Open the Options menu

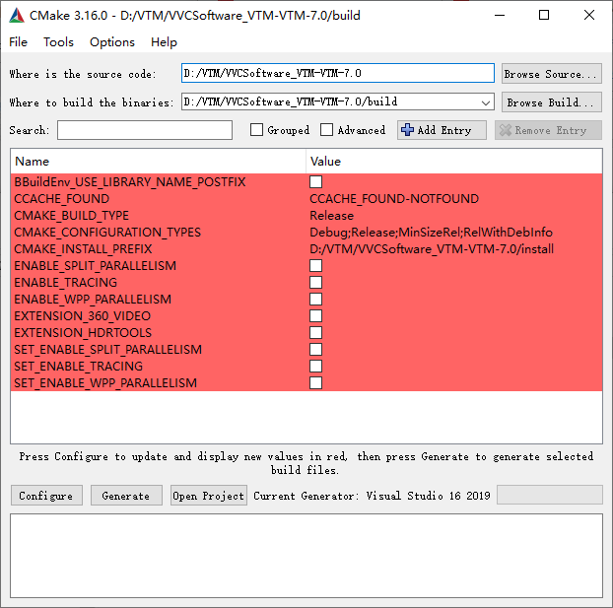pos(112,41)
